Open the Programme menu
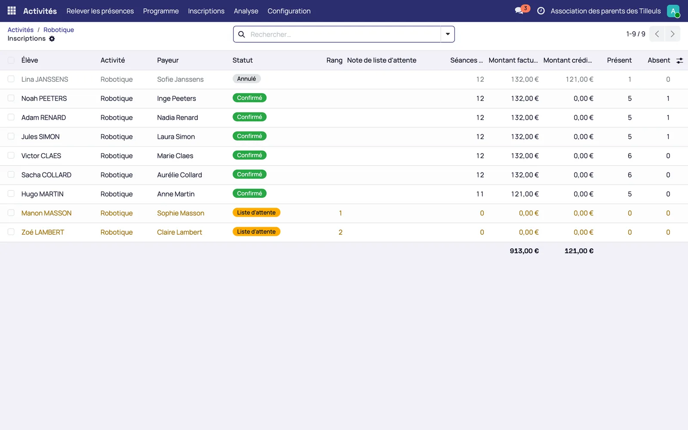The height and width of the screenshot is (430, 688). [161, 11]
